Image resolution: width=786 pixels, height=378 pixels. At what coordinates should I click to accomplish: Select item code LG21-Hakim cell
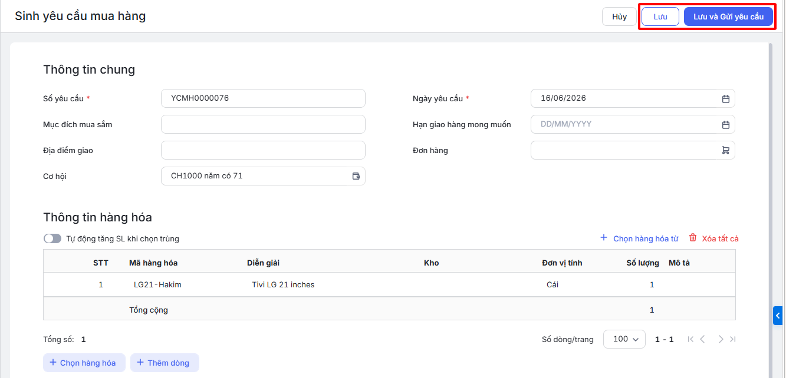click(x=157, y=285)
